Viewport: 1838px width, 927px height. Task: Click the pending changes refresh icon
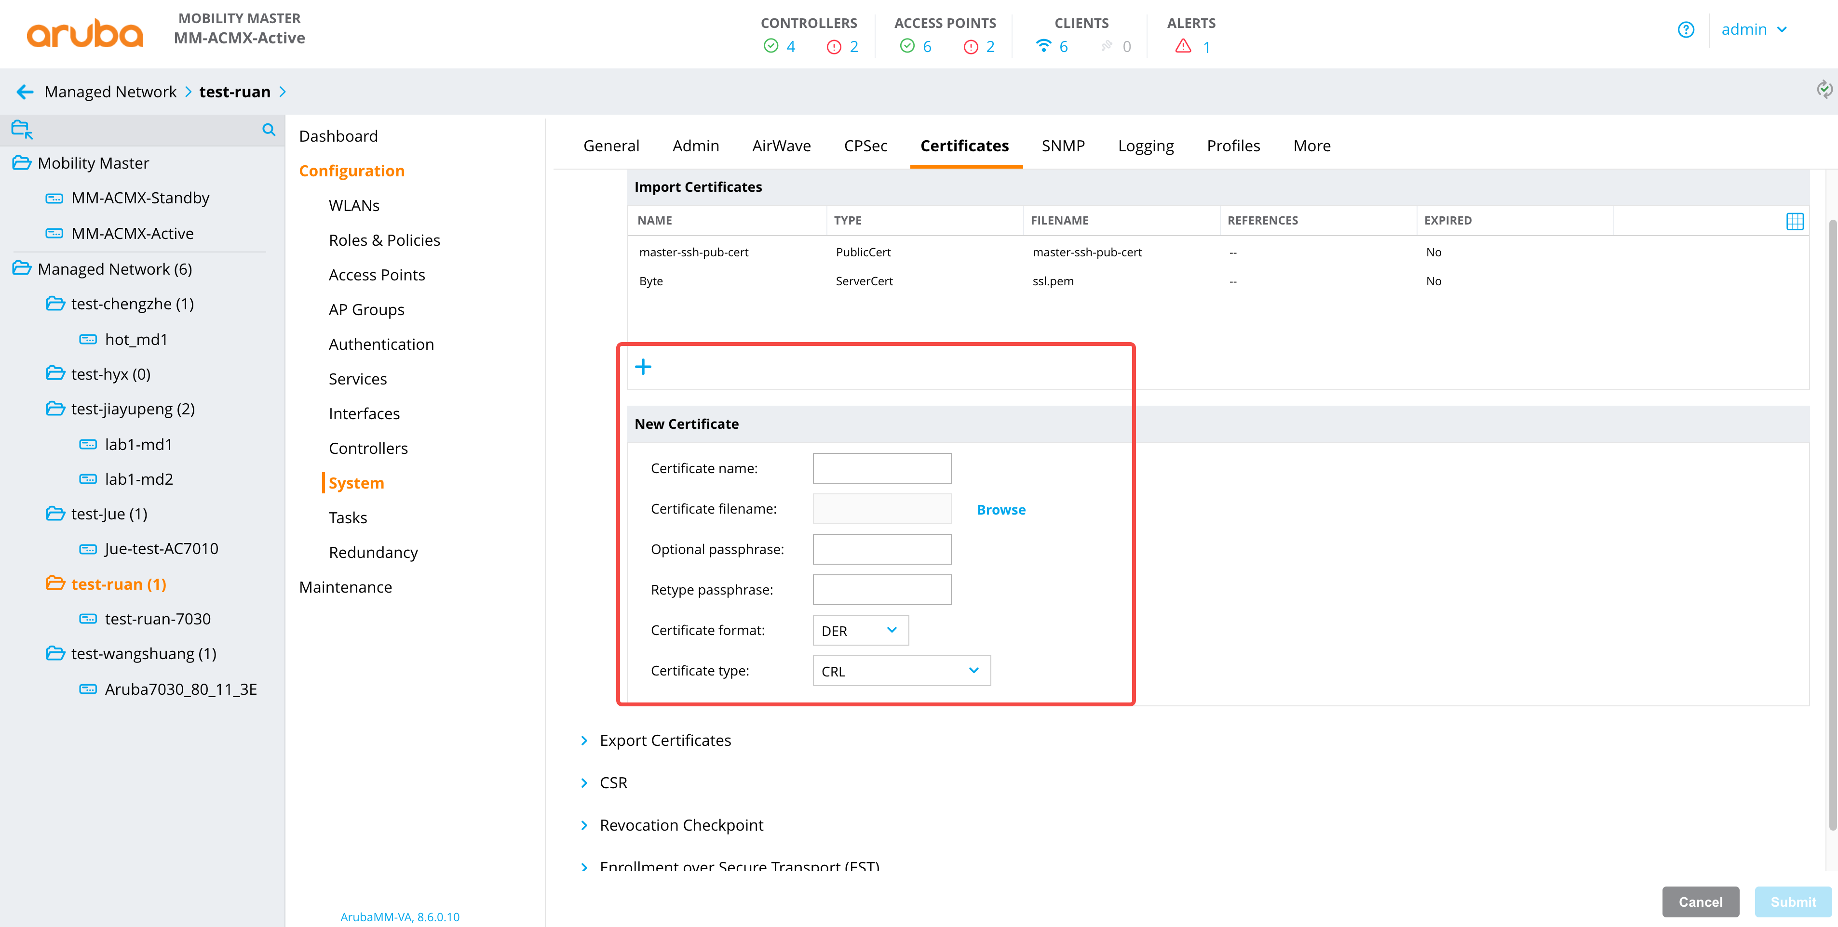click(1824, 89)
